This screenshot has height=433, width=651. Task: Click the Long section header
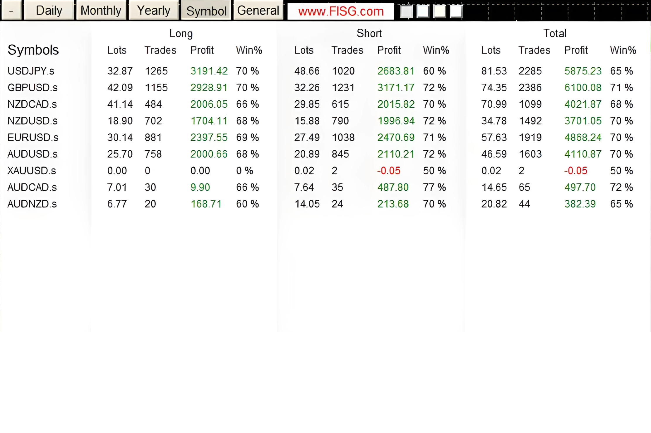click(181, 34)
